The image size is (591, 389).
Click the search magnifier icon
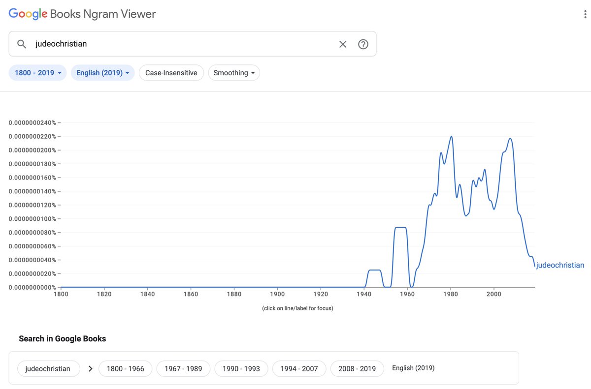(x=22, y=44)
